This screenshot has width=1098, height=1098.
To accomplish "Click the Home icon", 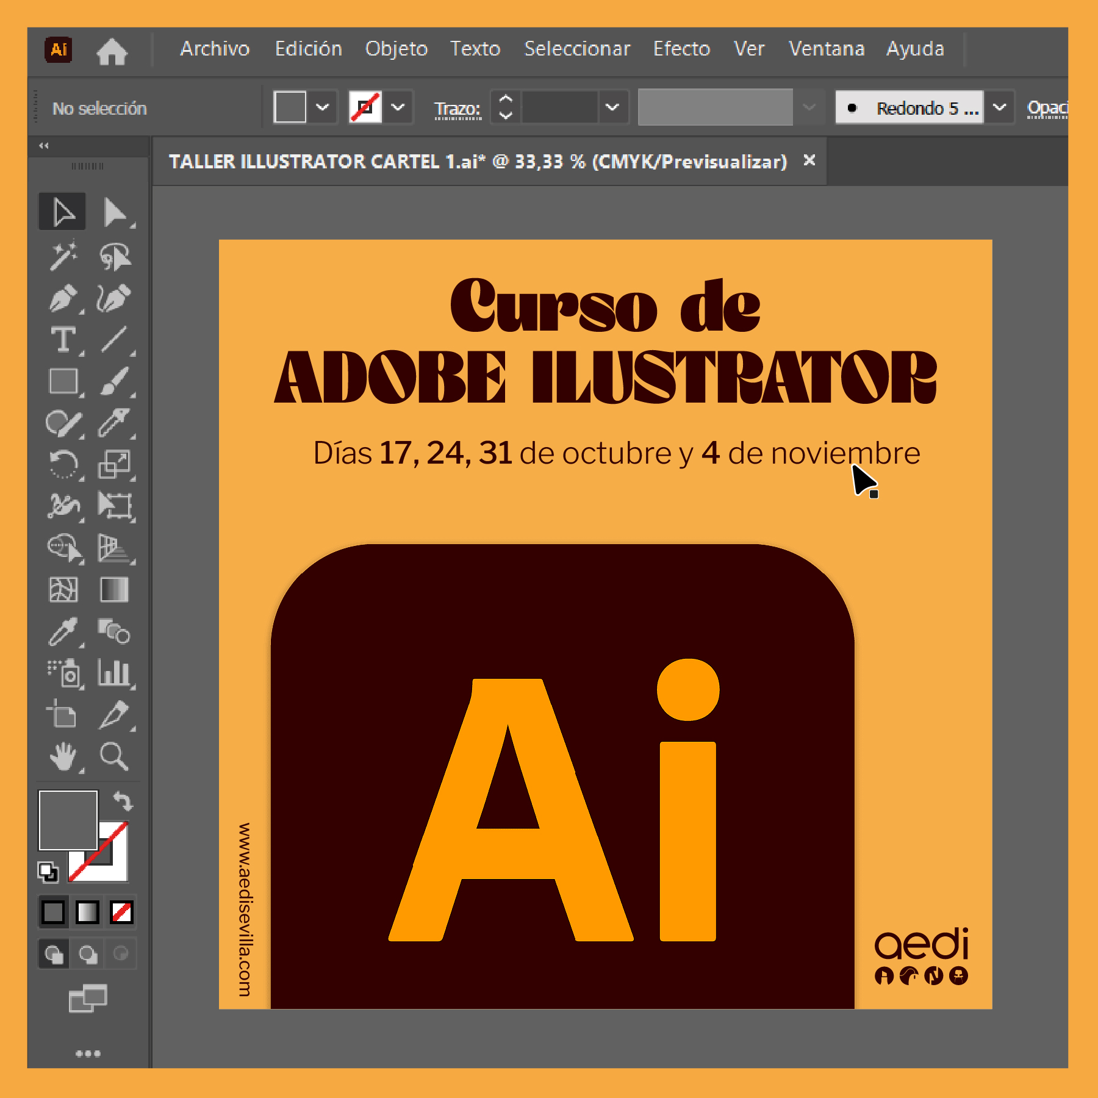I will tap(112, 51).
